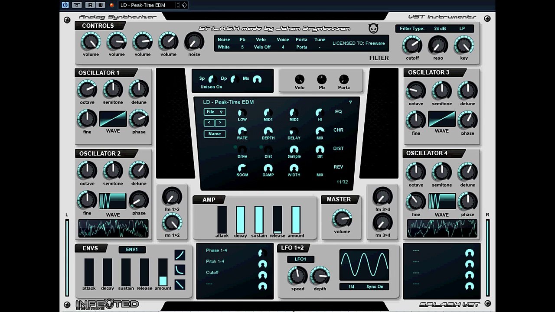This screenshot has width=555, height=312.
Task: Change the LP filter mode
Action: 462,29
